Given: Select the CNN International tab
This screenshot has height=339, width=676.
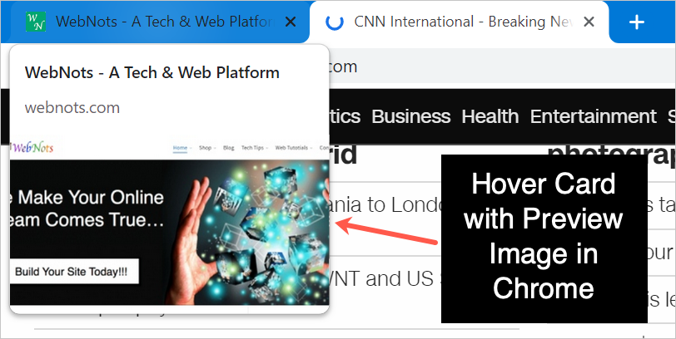Looking at the screenshot, I should point(460,22).
